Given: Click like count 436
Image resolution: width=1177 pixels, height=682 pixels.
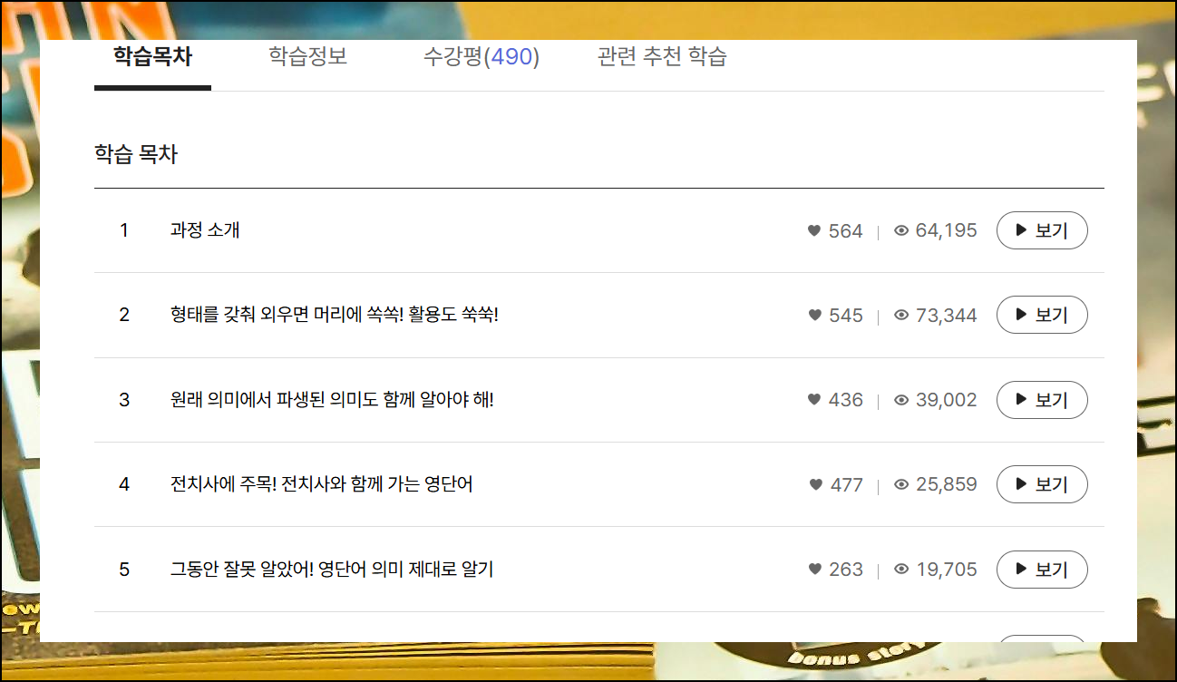Looking at the screenshot, I should (x=845, y=400).
